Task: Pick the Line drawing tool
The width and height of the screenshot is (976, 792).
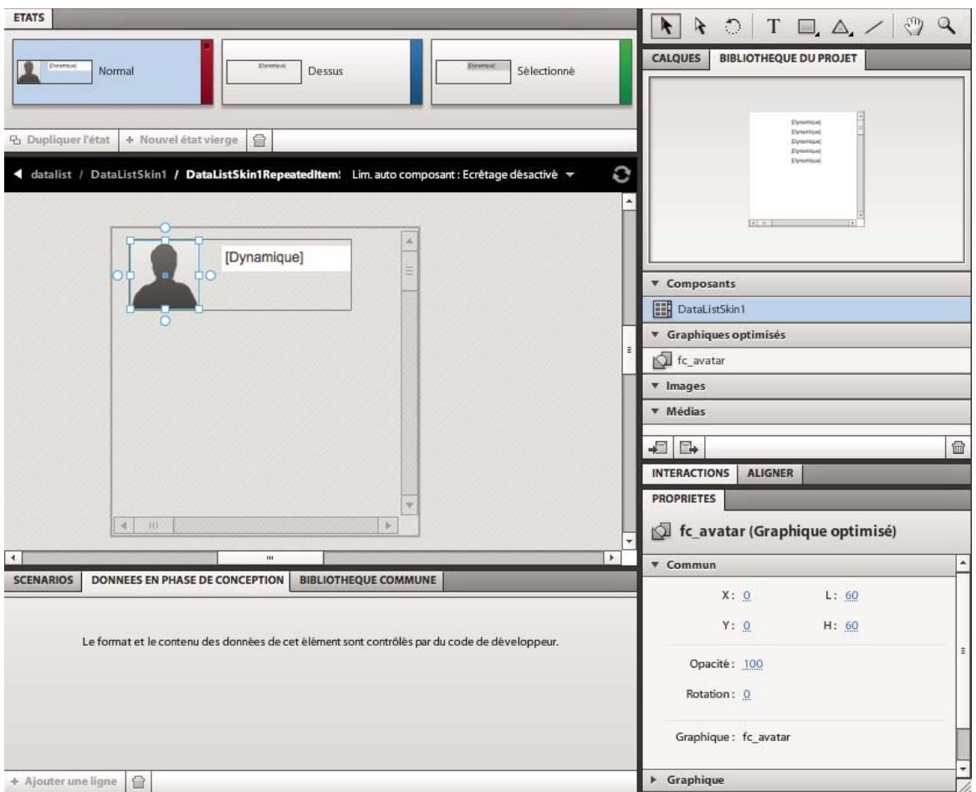Action: click(x=875, y=26)
